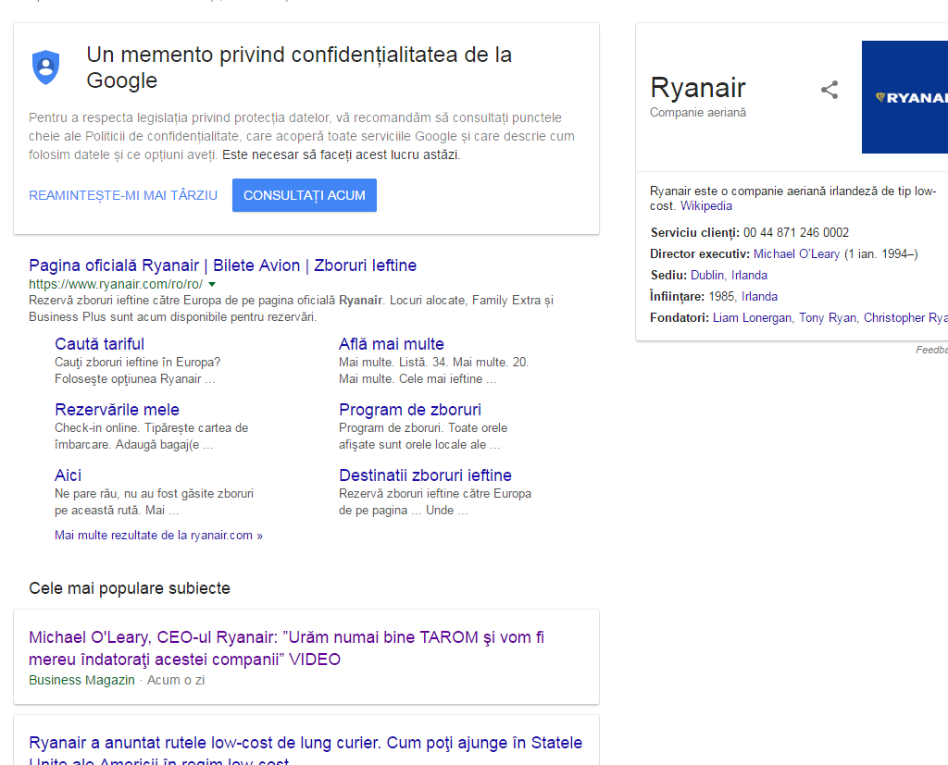Image resolution: width=948 pixels, height=765 pixels.
Task: Expand the green arrow next to ryanair.com URL
Action: [212, 284]
